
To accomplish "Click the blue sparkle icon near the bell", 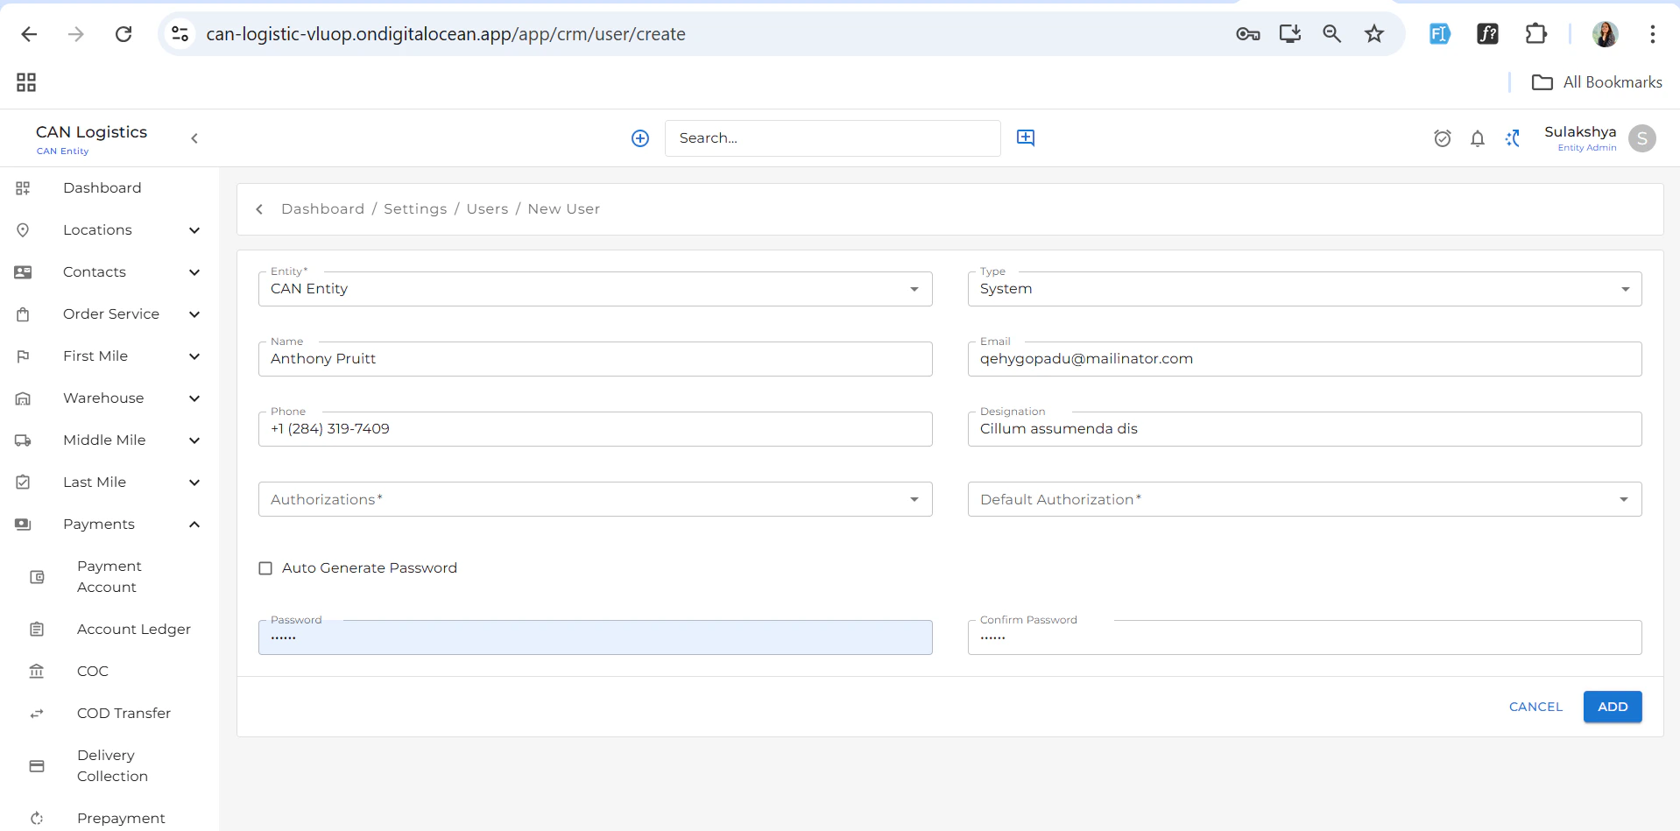I will (1513, 138).
